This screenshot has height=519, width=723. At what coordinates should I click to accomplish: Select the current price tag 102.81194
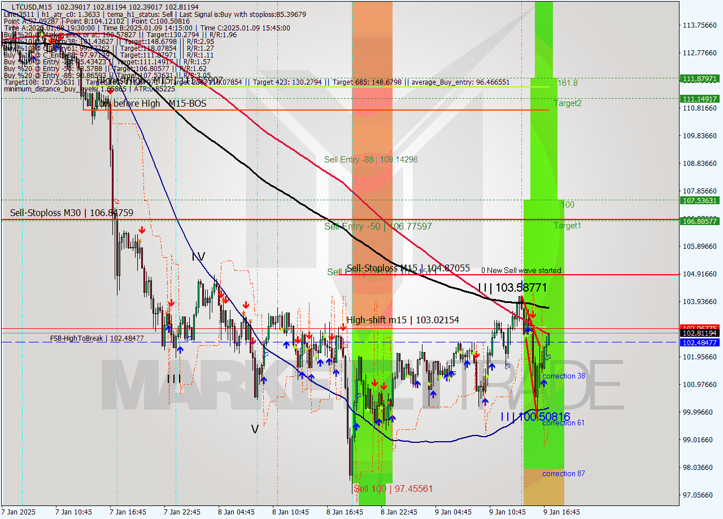pyautogui.click(x=700, y=333)
